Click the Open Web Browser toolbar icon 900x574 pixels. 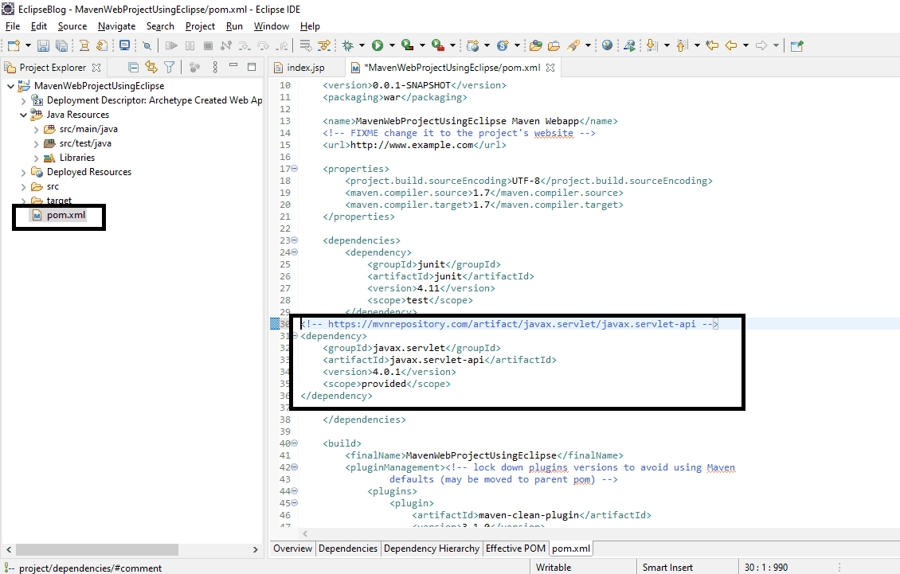click(x=606, y=45)
